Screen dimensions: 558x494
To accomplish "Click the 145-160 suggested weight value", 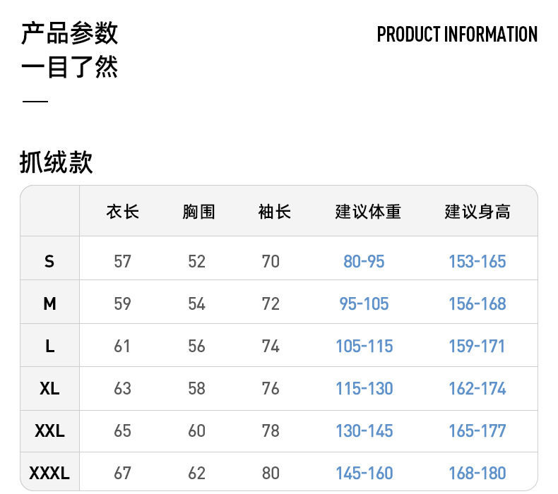I will coord(364,474).
